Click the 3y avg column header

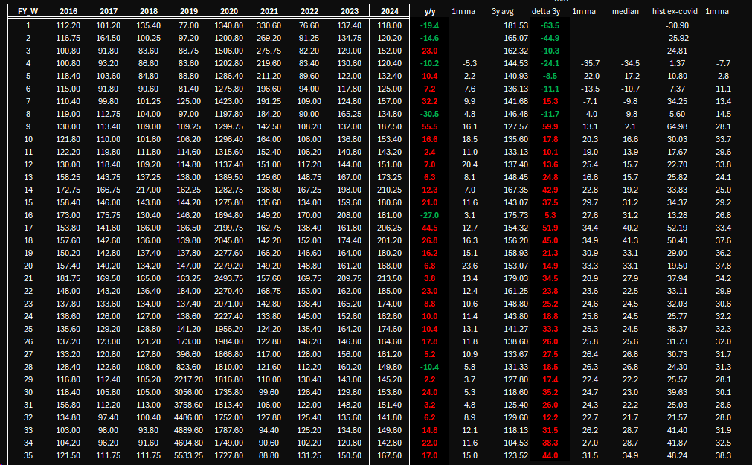(503, 11)
